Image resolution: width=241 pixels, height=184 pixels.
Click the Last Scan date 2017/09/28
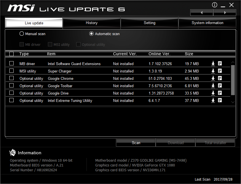click(x=223, y=179)
